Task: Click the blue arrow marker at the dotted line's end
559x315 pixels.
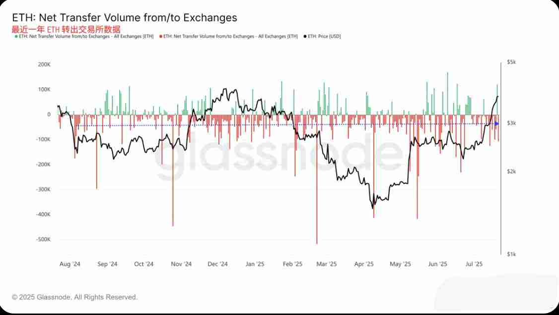Action: pyautogui.click(x=497, y=123)
